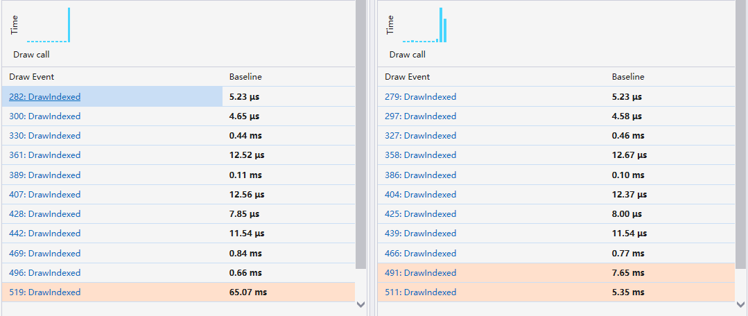
Task: Click the left panel's vertical scrollbar thumb
Action: [x=360, y=134]
